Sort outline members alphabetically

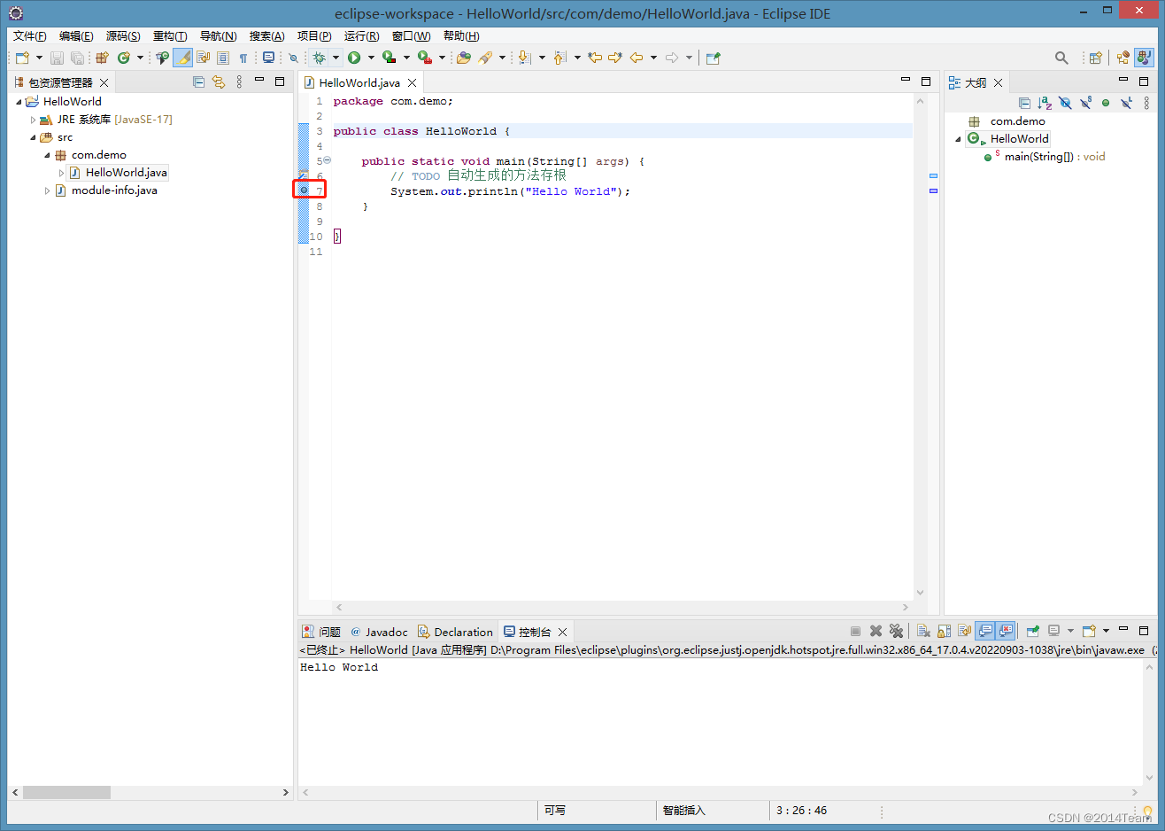tap(1045, 103)
